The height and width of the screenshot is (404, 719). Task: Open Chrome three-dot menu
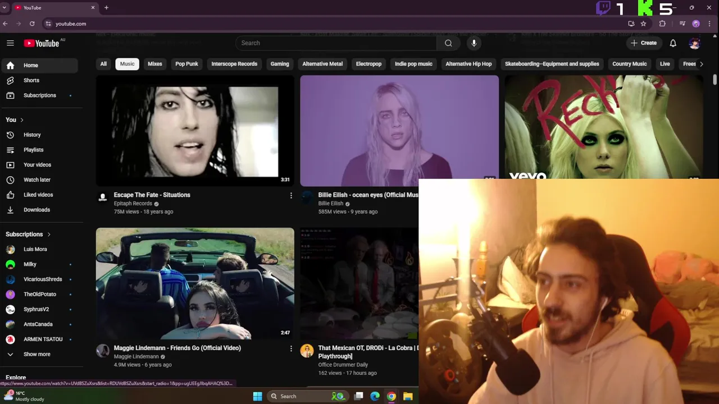point(710,24)
